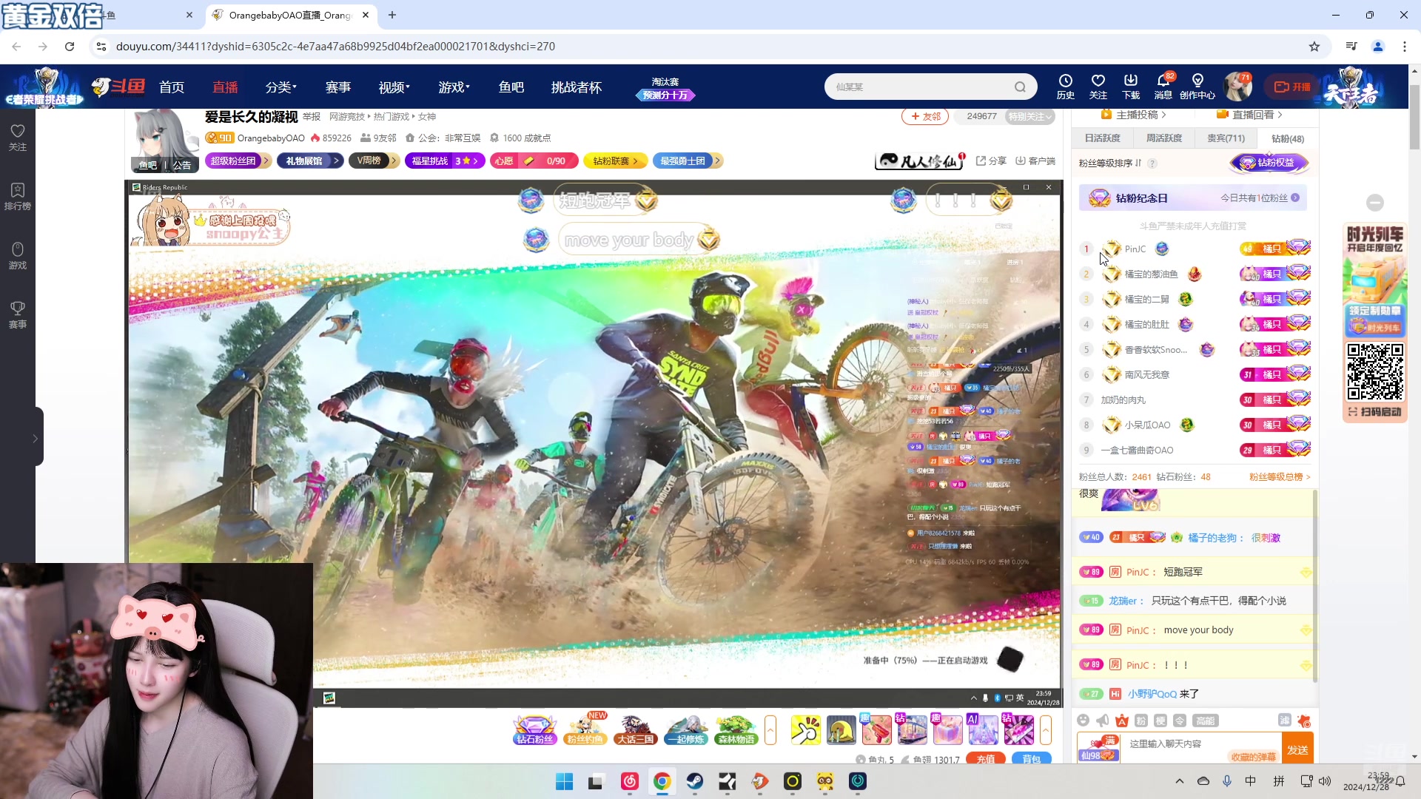Click the search magnifier icon
The height and width of the screenshot is (799, 1421).
[x=1020, y=87]
